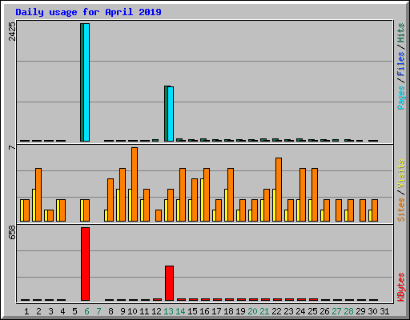Click the green day 28 label
Screen dimensions: 410x320
348,311
